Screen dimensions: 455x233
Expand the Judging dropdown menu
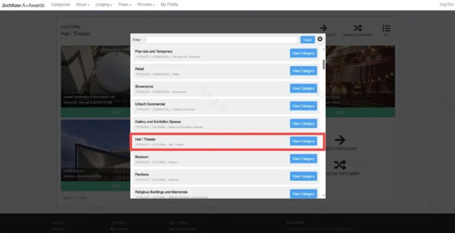click(x=104, y=5)
